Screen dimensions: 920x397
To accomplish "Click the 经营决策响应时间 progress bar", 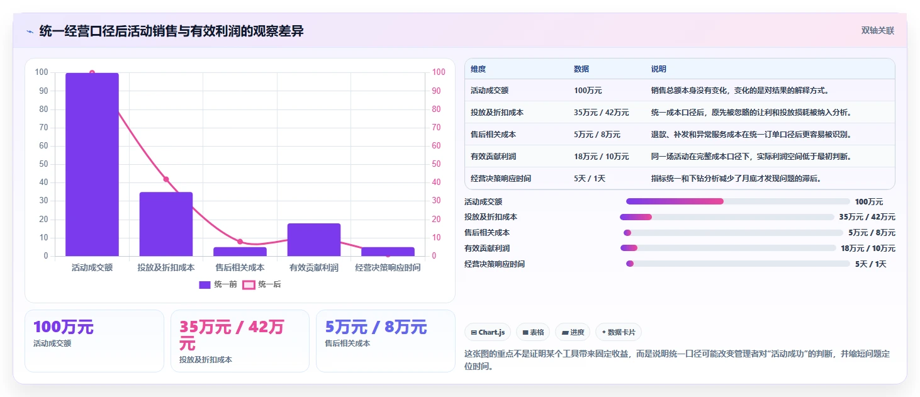I will coord(738,264).
